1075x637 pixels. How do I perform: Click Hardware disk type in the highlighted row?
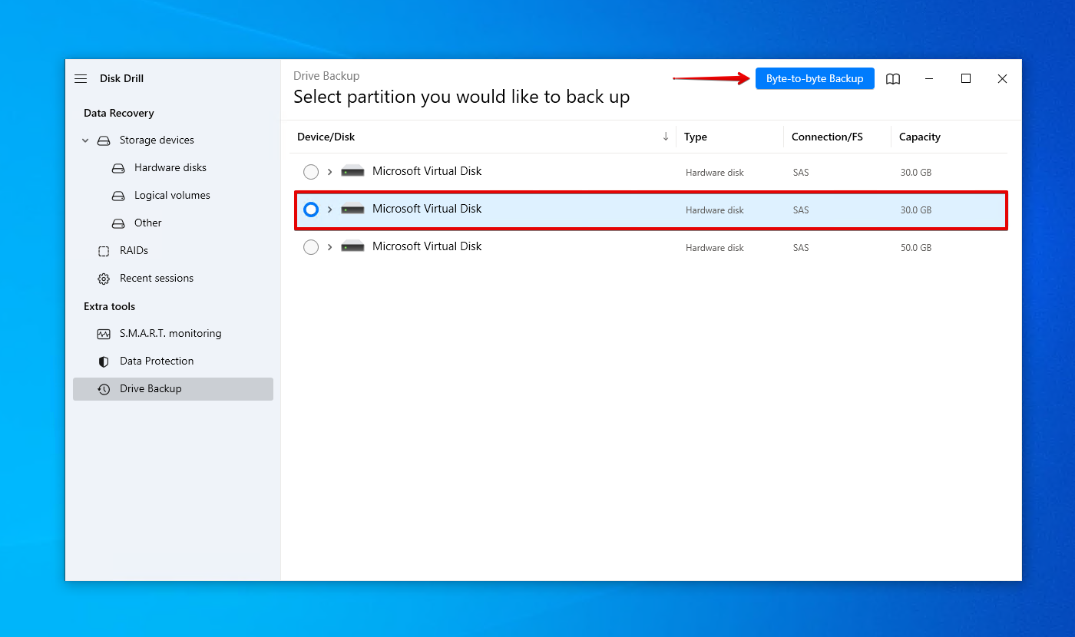point(715,210)
